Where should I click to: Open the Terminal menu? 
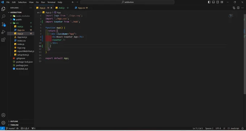[51, 2]
